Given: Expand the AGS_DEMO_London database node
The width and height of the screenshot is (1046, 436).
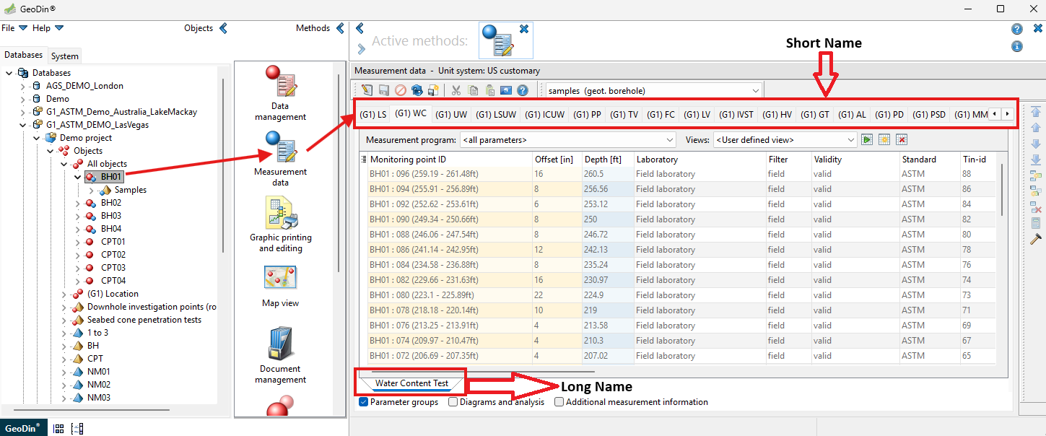Looking at the screenshot, I should (23, 86).
